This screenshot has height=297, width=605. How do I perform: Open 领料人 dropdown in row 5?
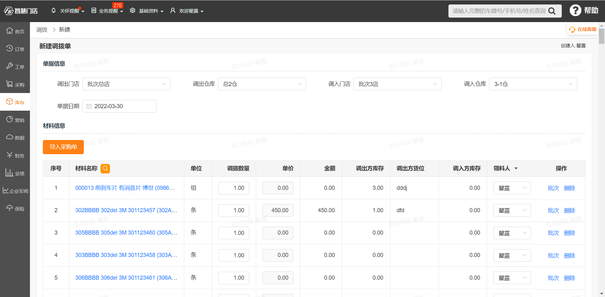[x=512, y=278]
